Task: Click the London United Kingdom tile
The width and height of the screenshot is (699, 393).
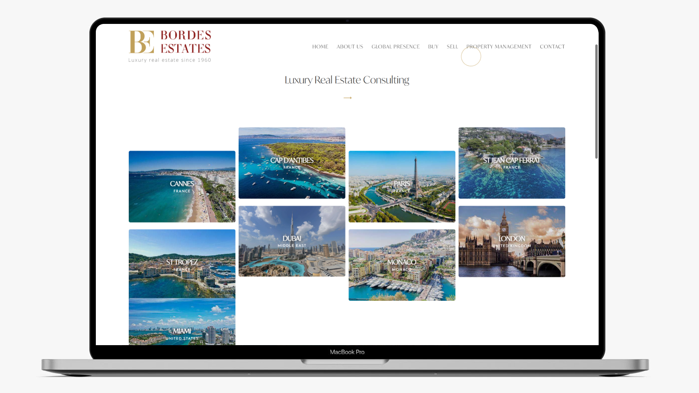Action: (x=511, y=241)
